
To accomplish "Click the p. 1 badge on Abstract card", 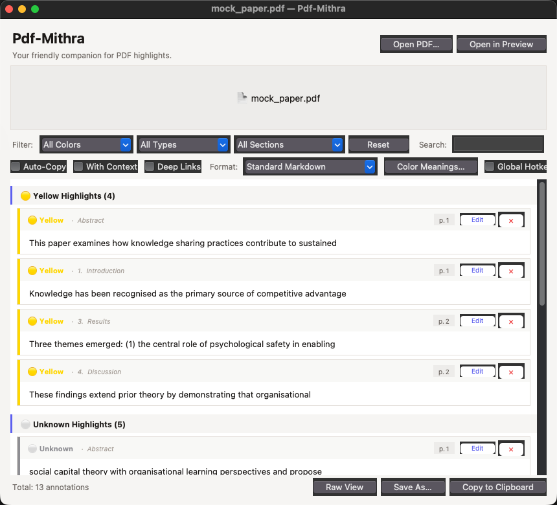I will [444, 220].
